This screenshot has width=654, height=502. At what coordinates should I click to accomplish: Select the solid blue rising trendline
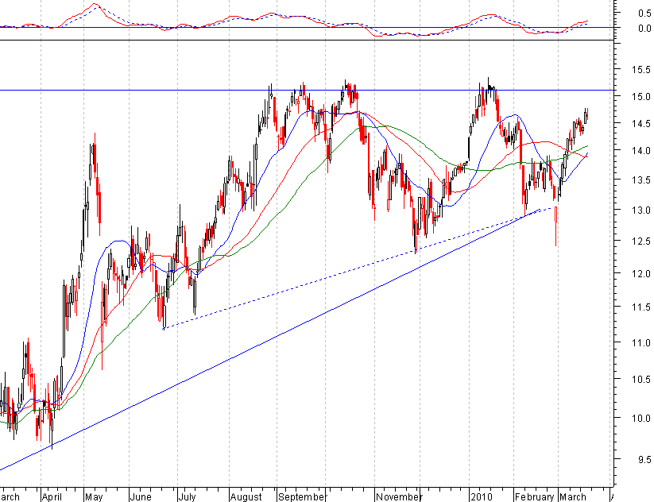[x=270, y=339]
